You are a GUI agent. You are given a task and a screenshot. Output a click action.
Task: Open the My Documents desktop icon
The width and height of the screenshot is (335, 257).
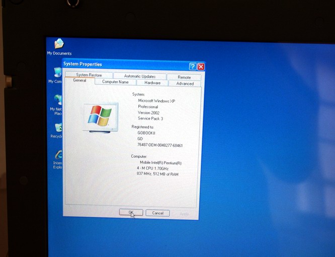pyautogui.click(x=59, y=44)
